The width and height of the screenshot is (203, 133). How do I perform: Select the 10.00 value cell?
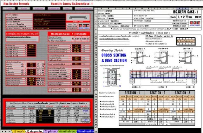[76, 83]
